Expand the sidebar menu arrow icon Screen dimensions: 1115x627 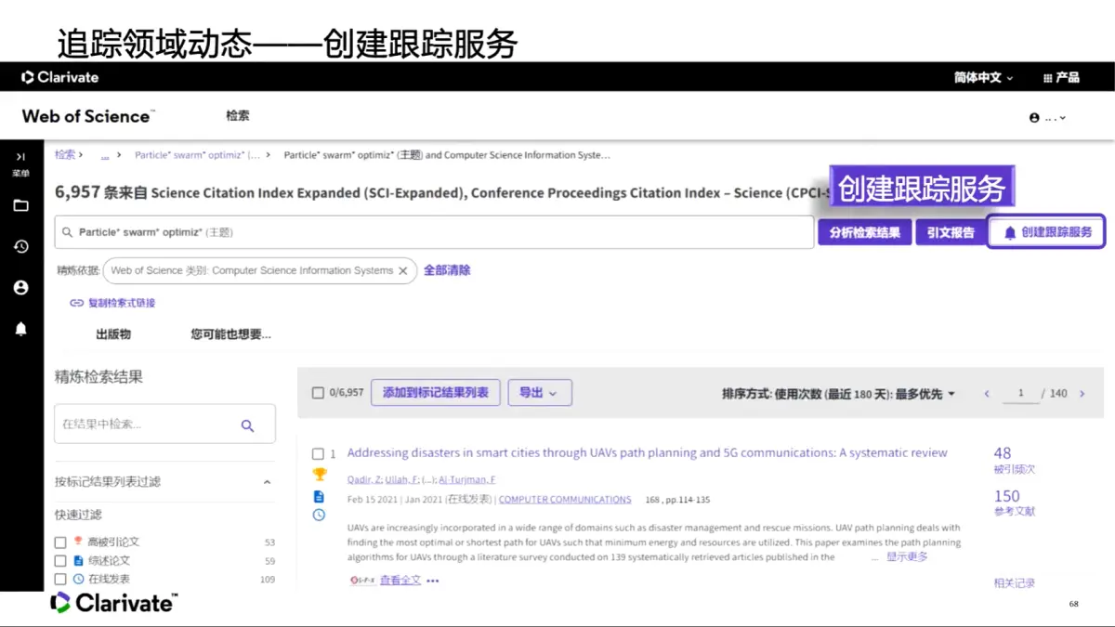(20, 157)
